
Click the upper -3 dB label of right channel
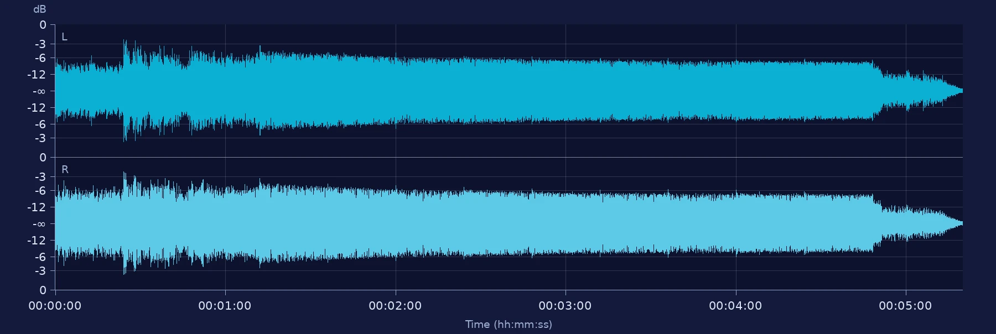click(40, 177)
